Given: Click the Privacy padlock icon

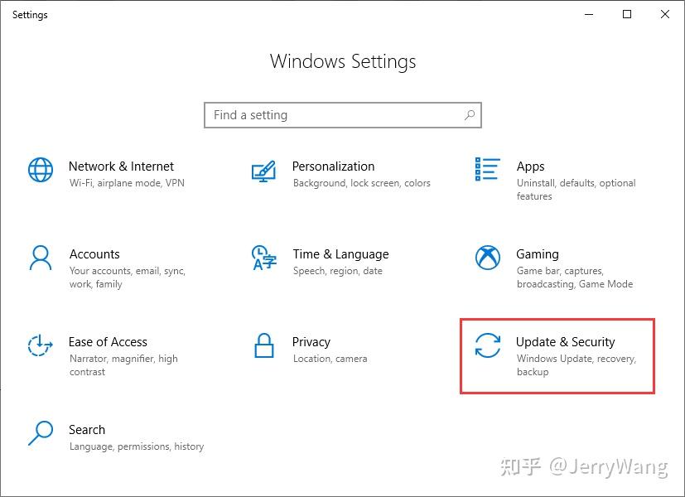Looking at the screenshot, I should click(264, 345).
